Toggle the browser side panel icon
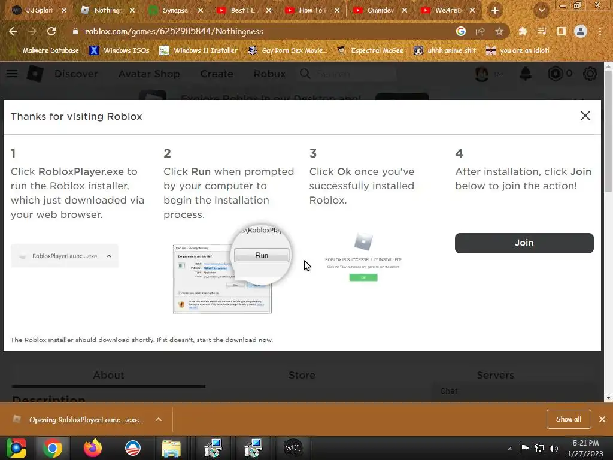 click(562, 31)
